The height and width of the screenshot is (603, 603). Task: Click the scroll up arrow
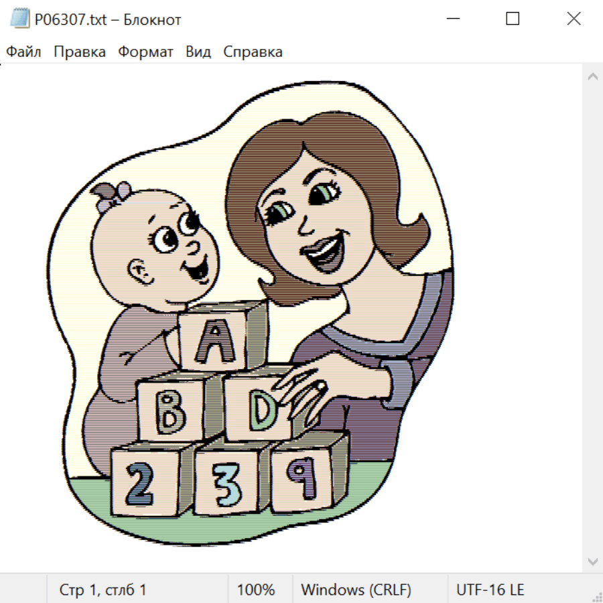click(x=592, y=77)
